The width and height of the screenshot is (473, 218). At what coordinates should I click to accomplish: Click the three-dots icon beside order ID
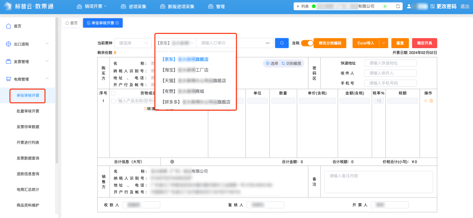(x=268, y=43)
